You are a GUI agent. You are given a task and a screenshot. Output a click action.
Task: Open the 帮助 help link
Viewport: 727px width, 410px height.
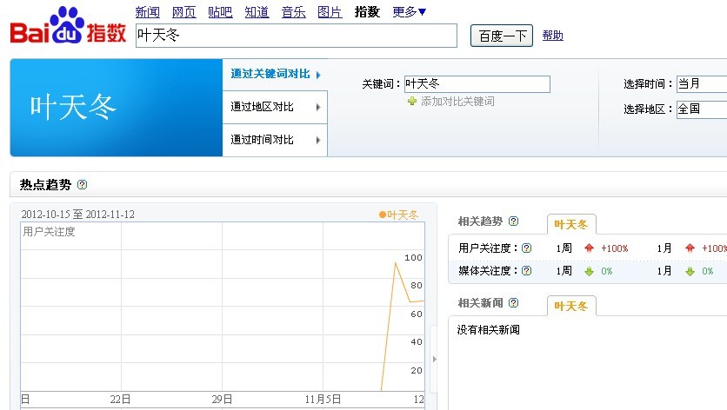pos(552,36)
